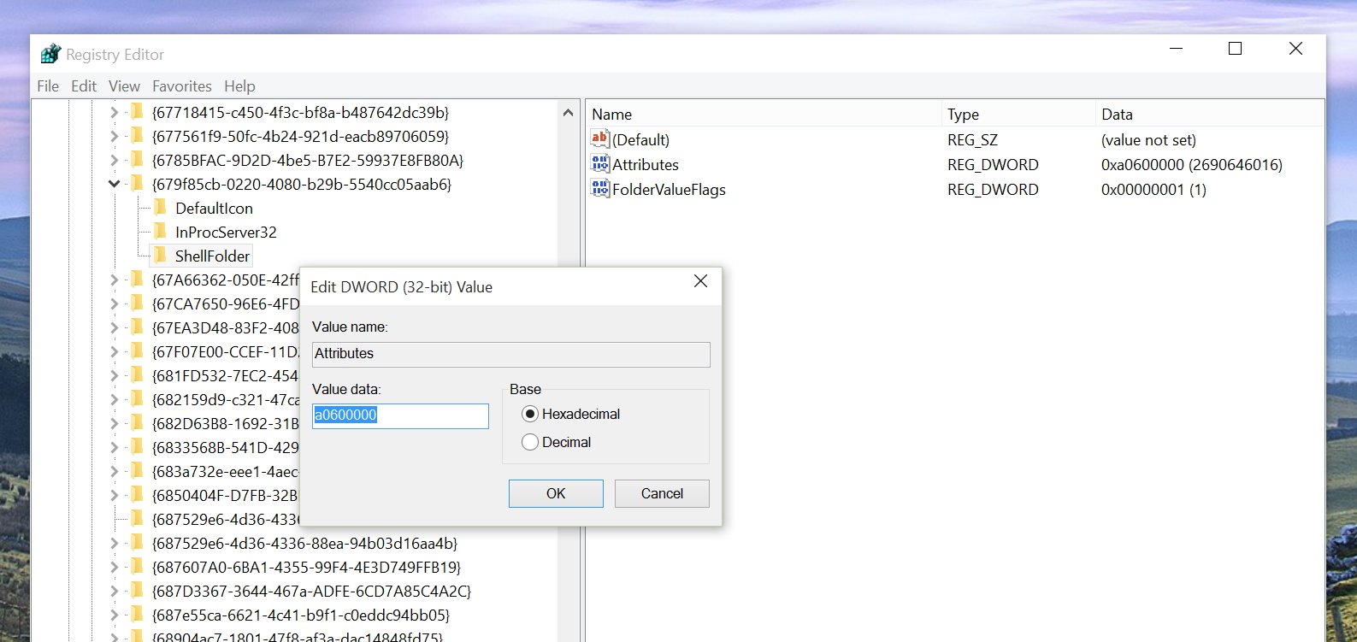Expand the key starting with {67CA7650
This screenshot has width=1357, height=642.
(115, 303)
